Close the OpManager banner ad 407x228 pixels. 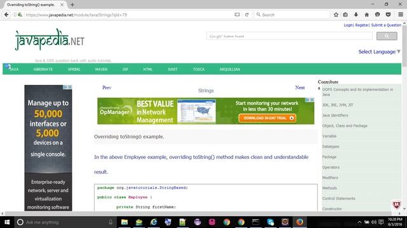(x=312, y=100)
